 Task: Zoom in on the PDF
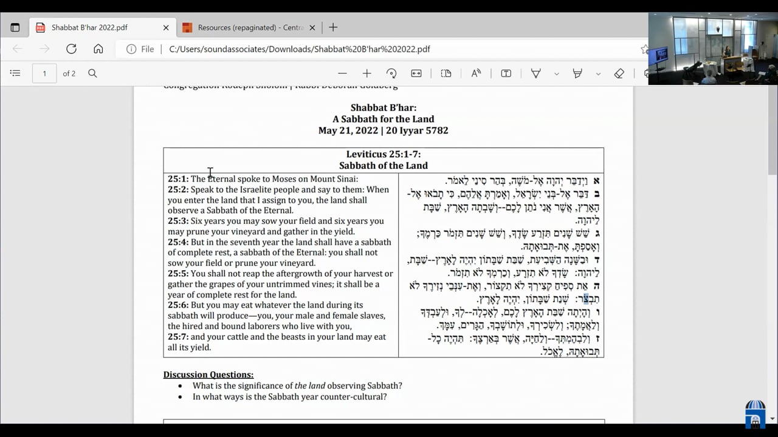(367, 73)
